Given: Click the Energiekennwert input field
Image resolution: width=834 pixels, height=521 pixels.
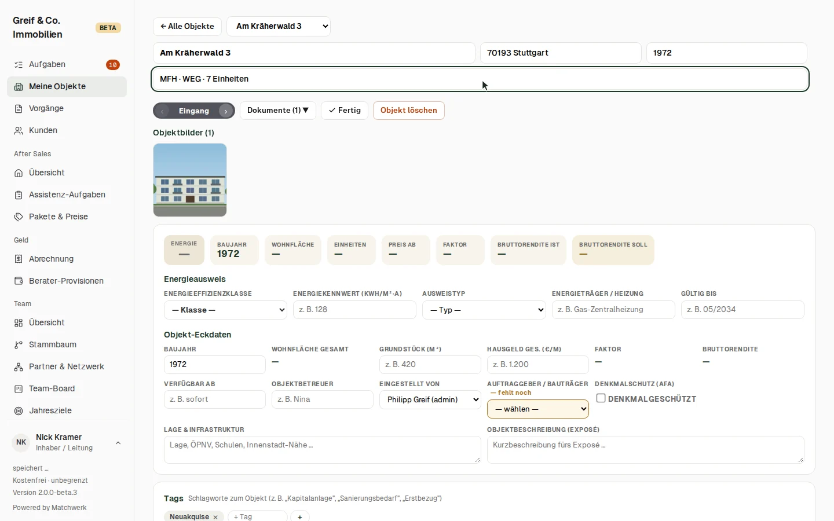Looking at the screenshot, I should [x=354, y=310].
